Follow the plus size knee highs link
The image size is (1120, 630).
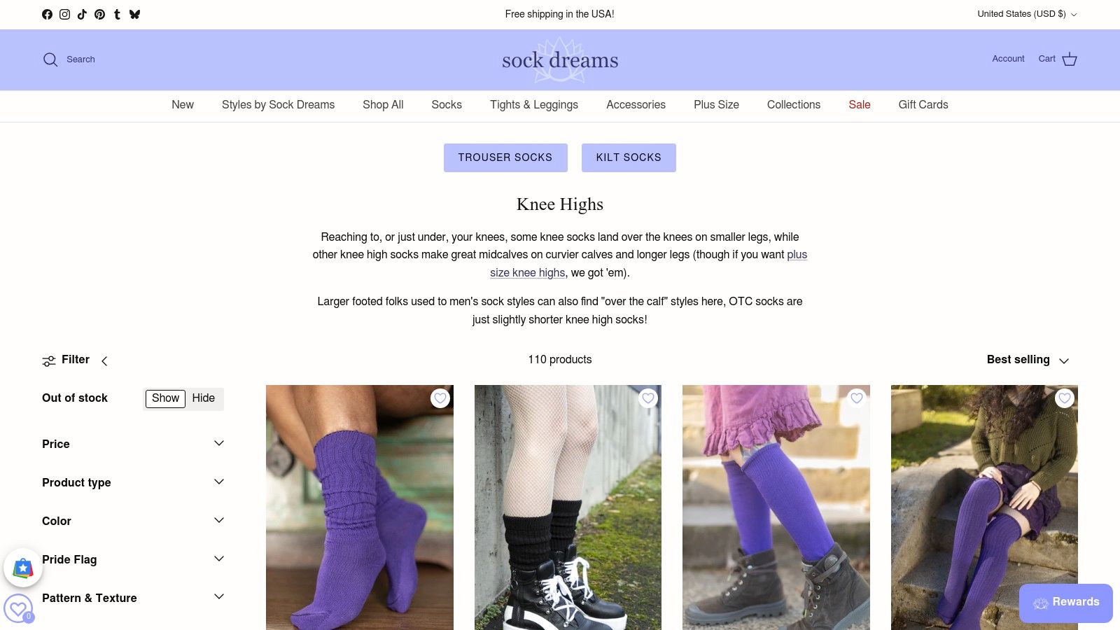(x=527, y=273)
